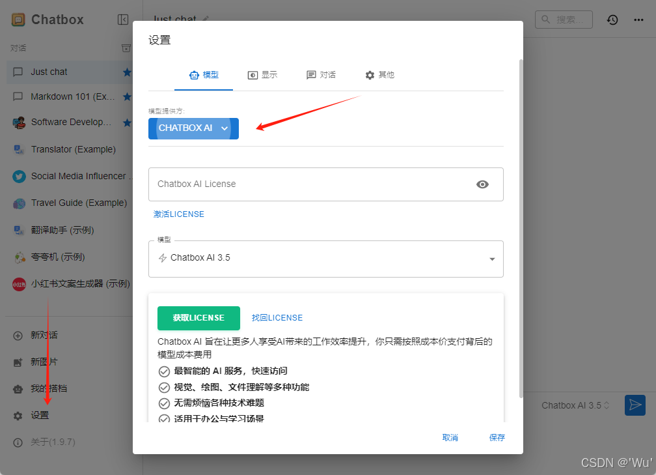Click the Travel Guide globe icon
Viewport: 656px width, 475px height.
pos(19,203)
